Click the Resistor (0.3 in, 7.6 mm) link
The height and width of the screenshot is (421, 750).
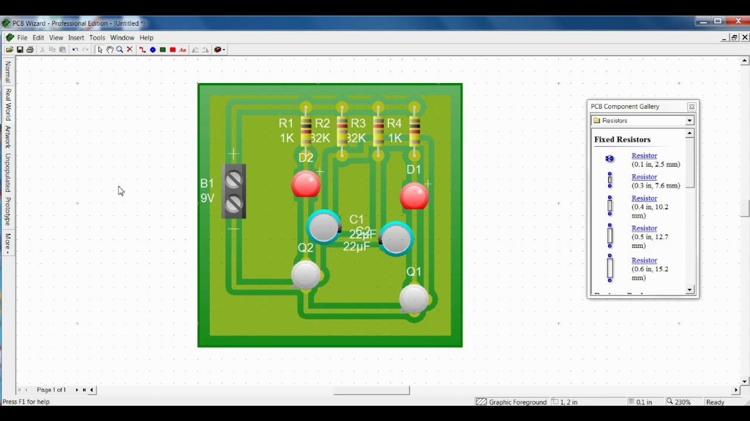[x=644, y=177]
